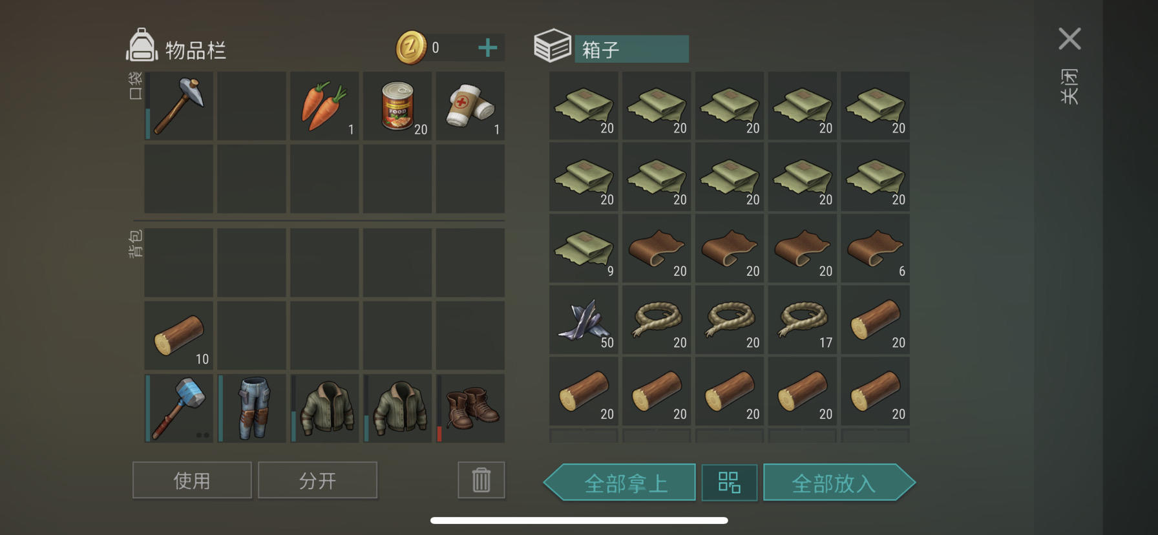Select the jeans clothing item

[252, 408]
